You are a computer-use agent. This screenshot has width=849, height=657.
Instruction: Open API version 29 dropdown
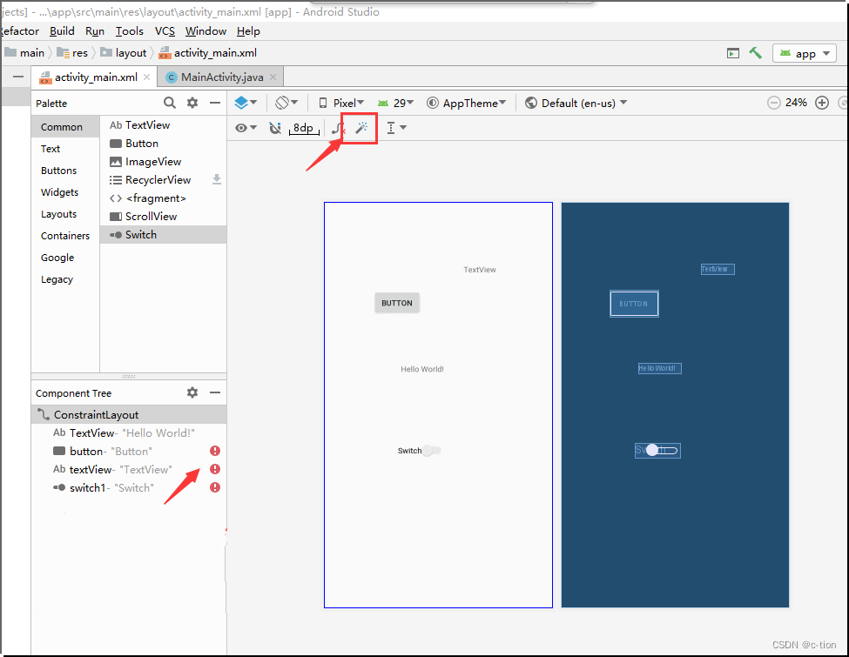396,103
